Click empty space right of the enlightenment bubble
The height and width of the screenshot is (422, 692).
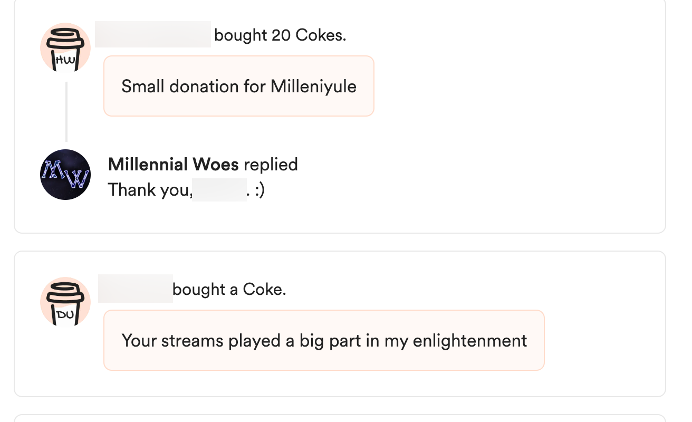(x=601, y=340)
